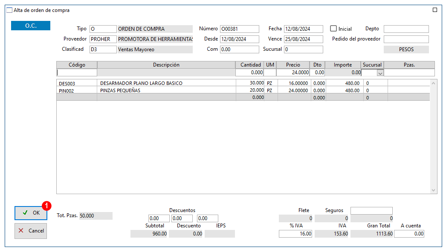The height and width of the screenshot is (250, 446).
Task: Click the Tipo code field
Action: tap(103, 29)
